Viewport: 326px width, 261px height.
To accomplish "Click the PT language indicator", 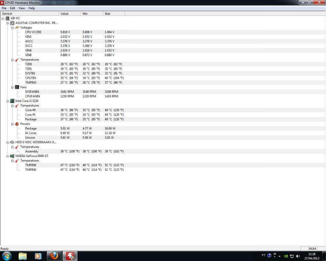I will coord(264,255).
